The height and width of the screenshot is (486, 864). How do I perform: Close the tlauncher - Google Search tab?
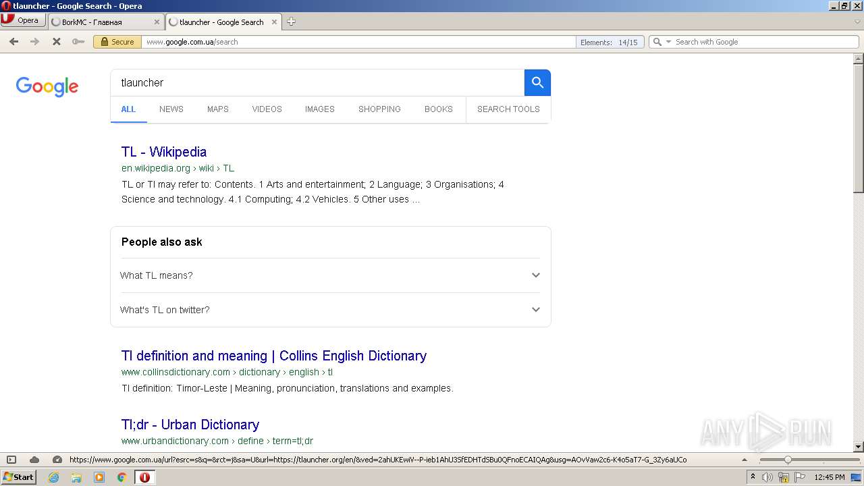coord(274,22)
